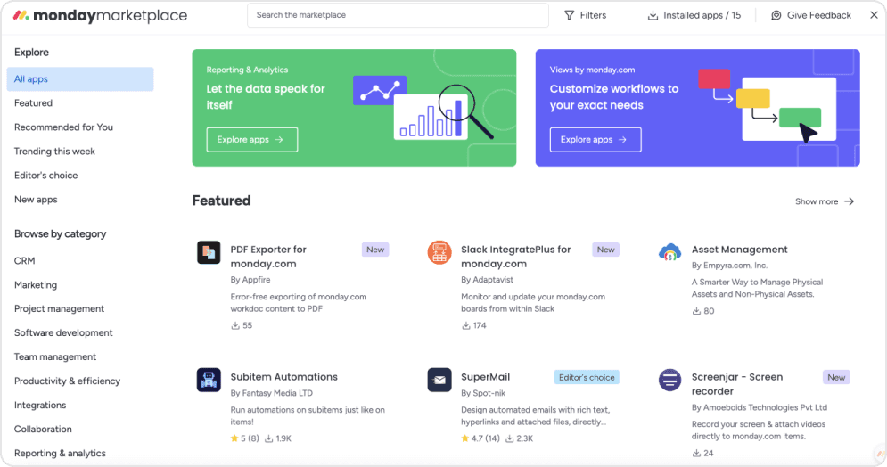The width and height of the screenshot is (887, 467).
Task: Click the Subitem Automations star rating icon
Action: pyautogui.click(x=234, y=438)
